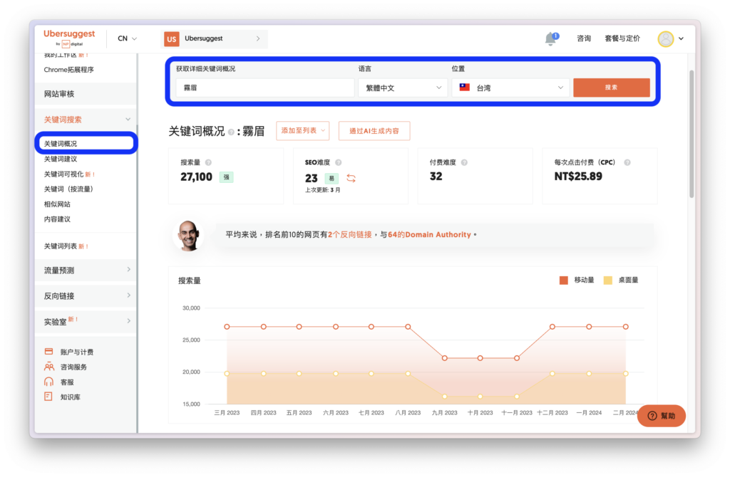Viewport: 730px width, 477px height.
Task: Open 关键词列表 in sidebar
Action: (61, 246)
